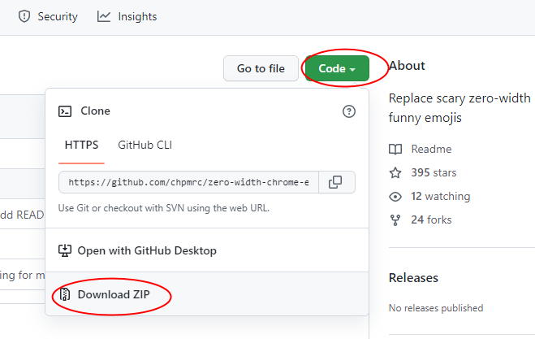Screen dimensions: 535x339
Task: Click the fork icon beside 24 forks
Action: [395, 220]
